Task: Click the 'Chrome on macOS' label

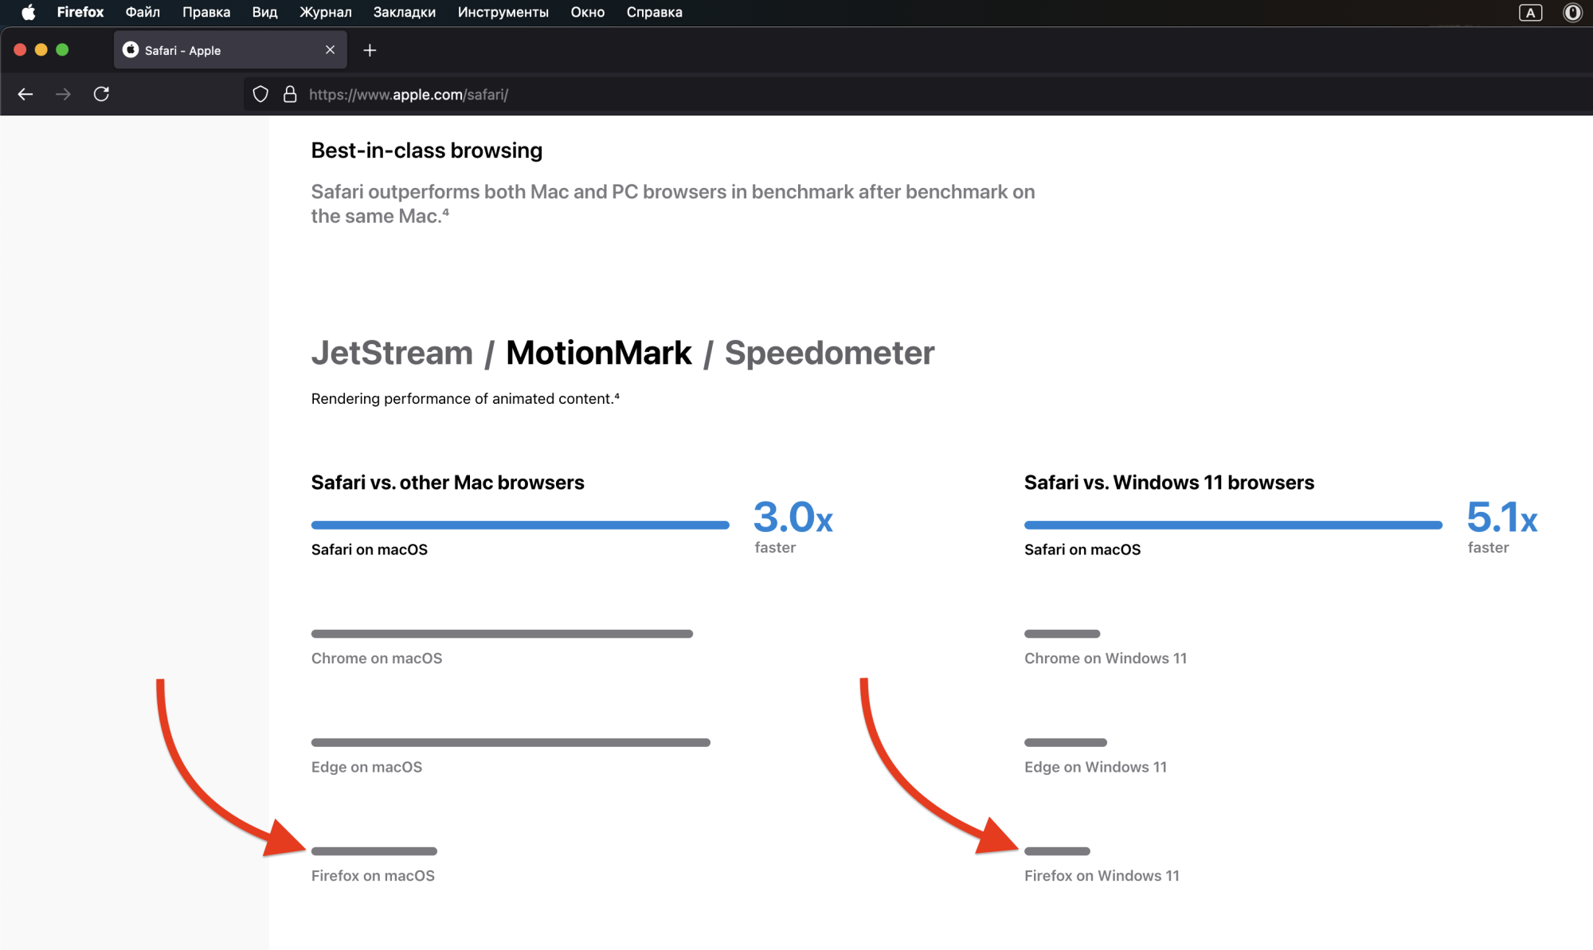Action: click(377, 659)
